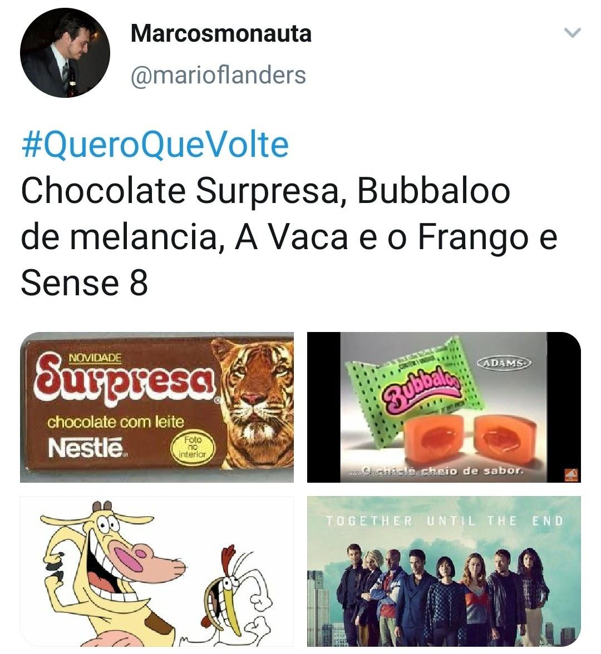Click the orange watermark icon in the Bubbaloo video corner

571,475
